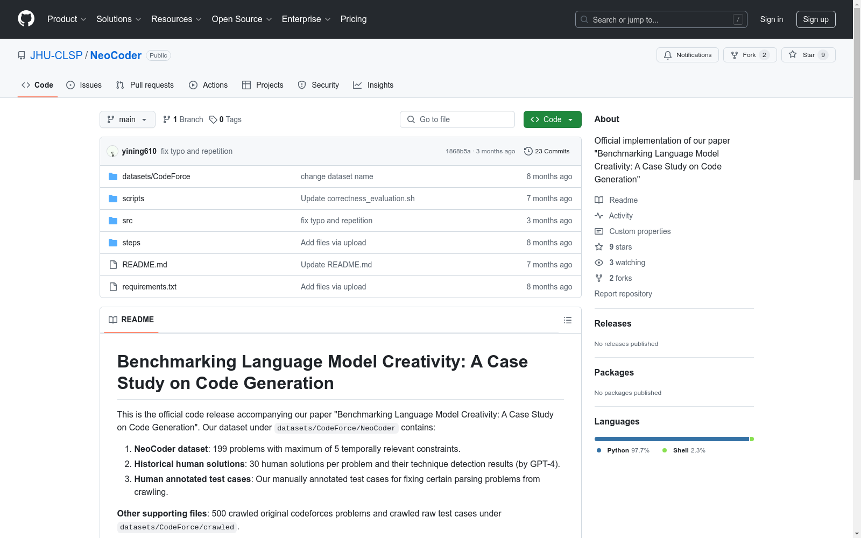The image size is (861, 538).
Task: Click the Python 97.7% language link
Action: pos(623,450)
